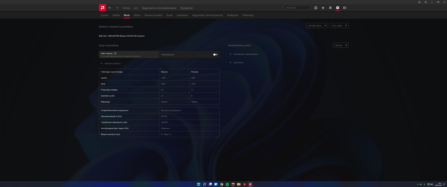Open the Klawisze dostępu tab
This screenshot has height=187, width=447.
point(153,15)
